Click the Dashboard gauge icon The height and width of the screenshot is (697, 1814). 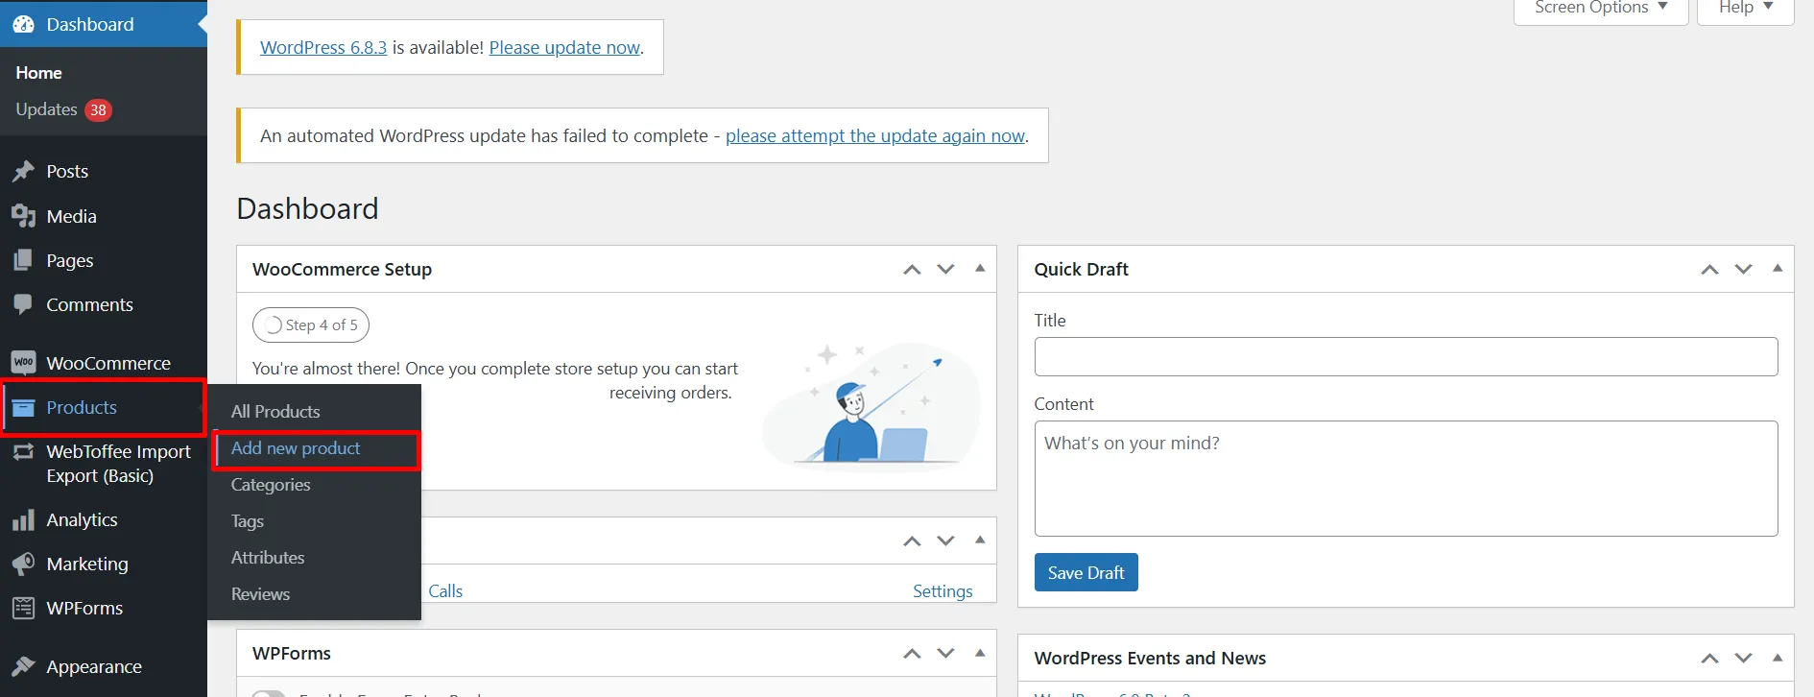point(23,24)
